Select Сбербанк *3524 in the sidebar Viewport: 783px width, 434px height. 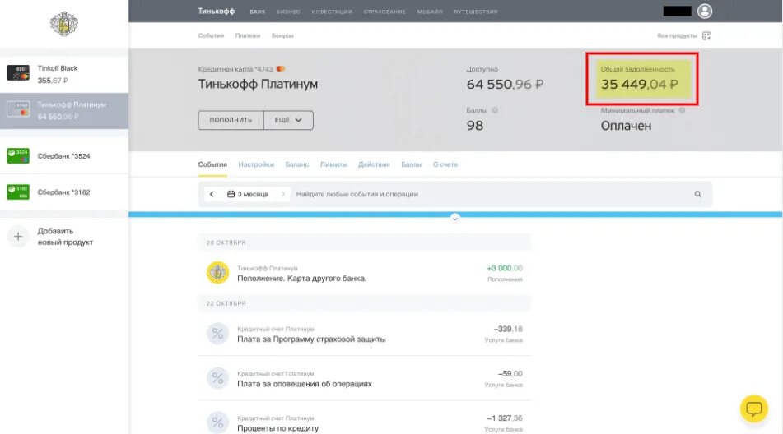[x=64, y=155]
